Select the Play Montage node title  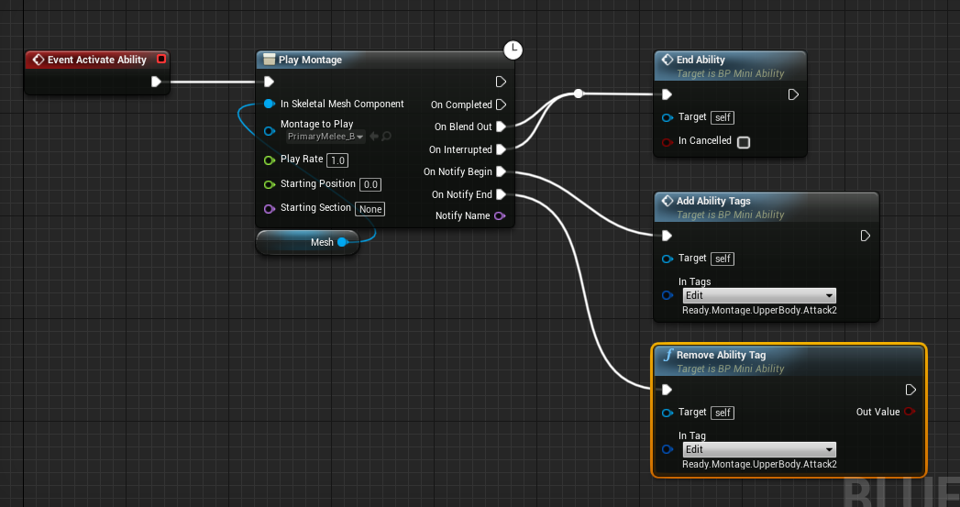[310, 60]
